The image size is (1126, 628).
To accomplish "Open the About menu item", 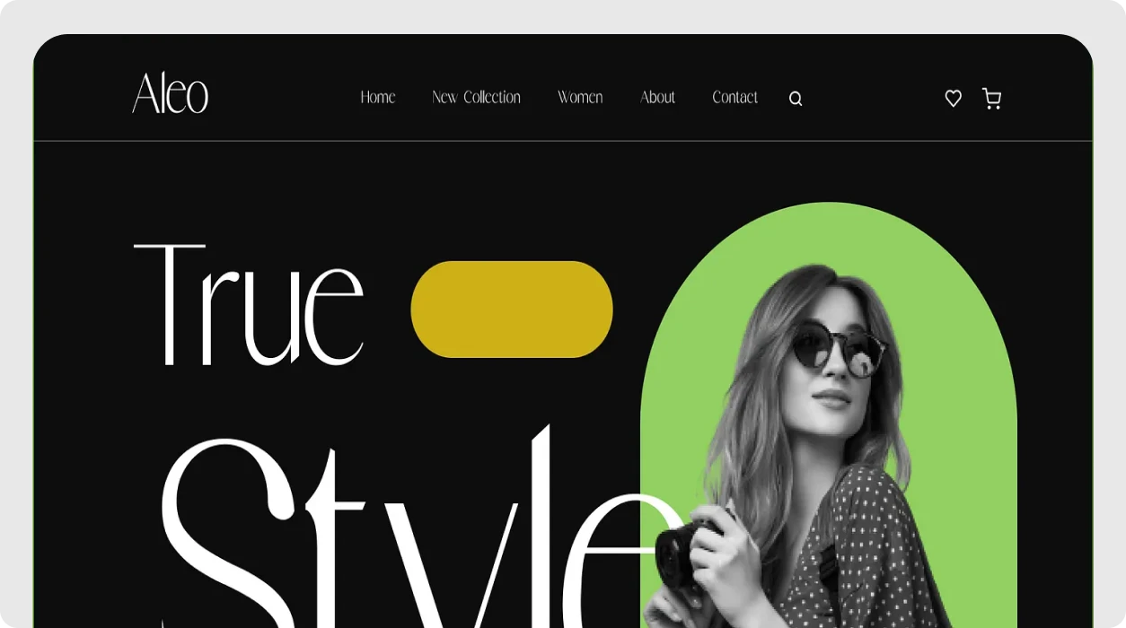I will [x=657, y=97].
